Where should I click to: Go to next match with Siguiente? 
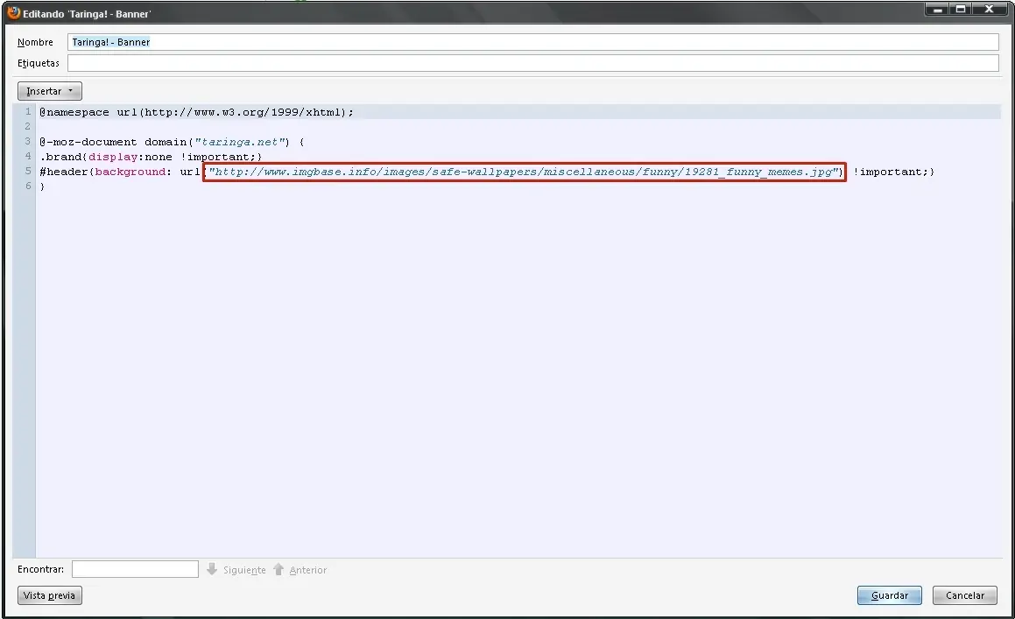click(244, 570)
